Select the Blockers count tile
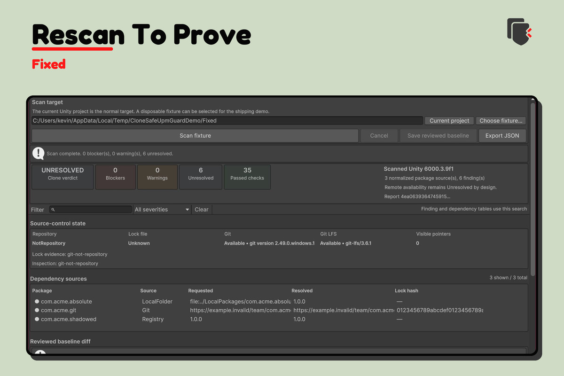564x376 pixels. [x=115, y=177]
